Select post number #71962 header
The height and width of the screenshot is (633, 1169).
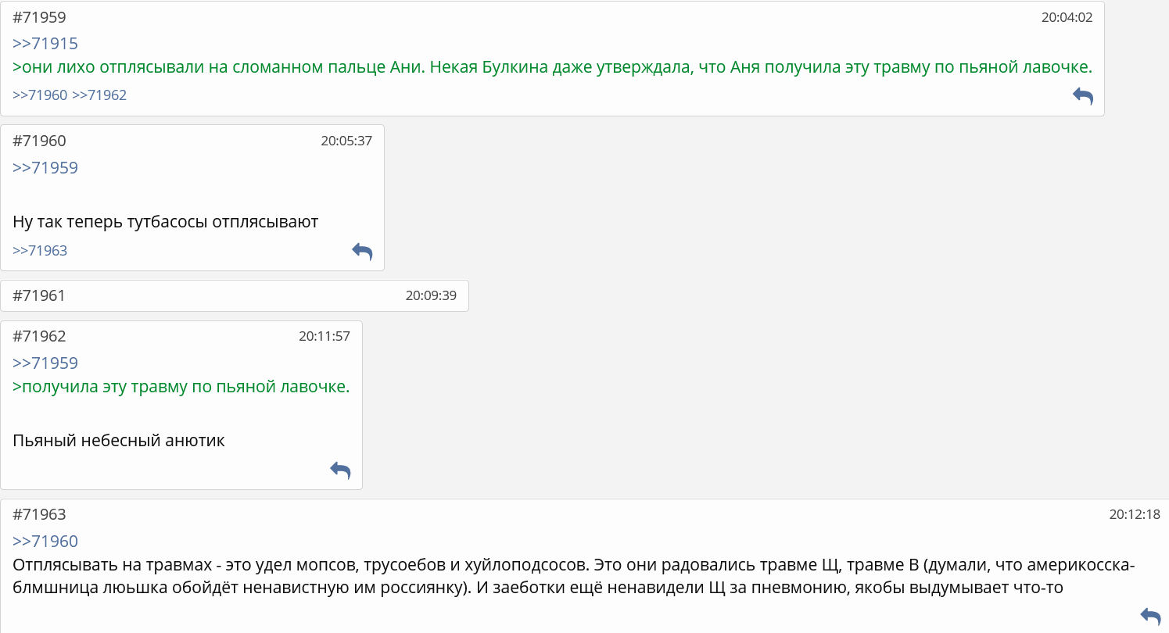click(x=40, y=337)
